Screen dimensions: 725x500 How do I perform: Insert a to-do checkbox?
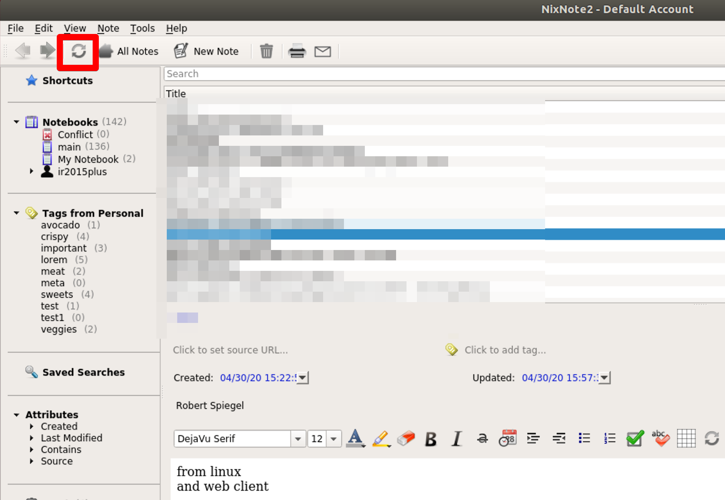(x=635, y=438)
